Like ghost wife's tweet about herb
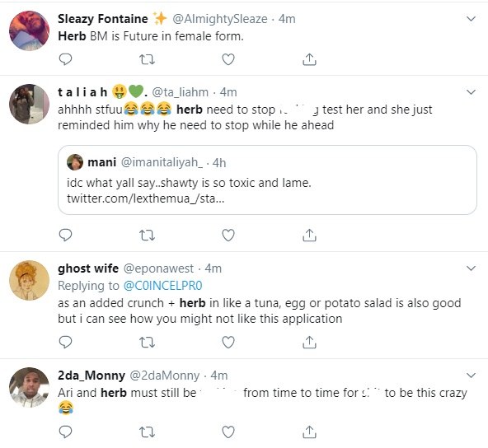 click(x=228, y=343)
